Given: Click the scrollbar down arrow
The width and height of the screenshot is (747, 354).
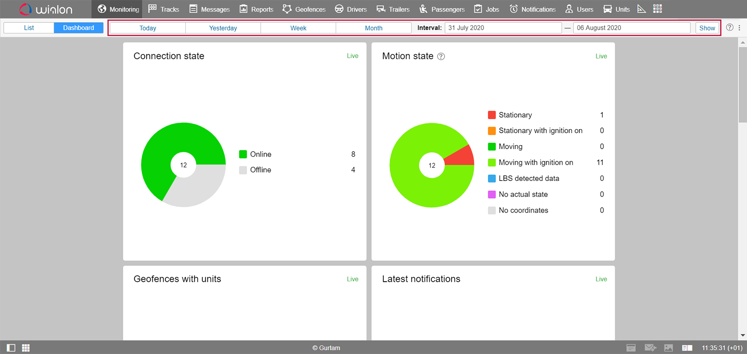Looking at the screenshot, I should click(x=742, y=335).
